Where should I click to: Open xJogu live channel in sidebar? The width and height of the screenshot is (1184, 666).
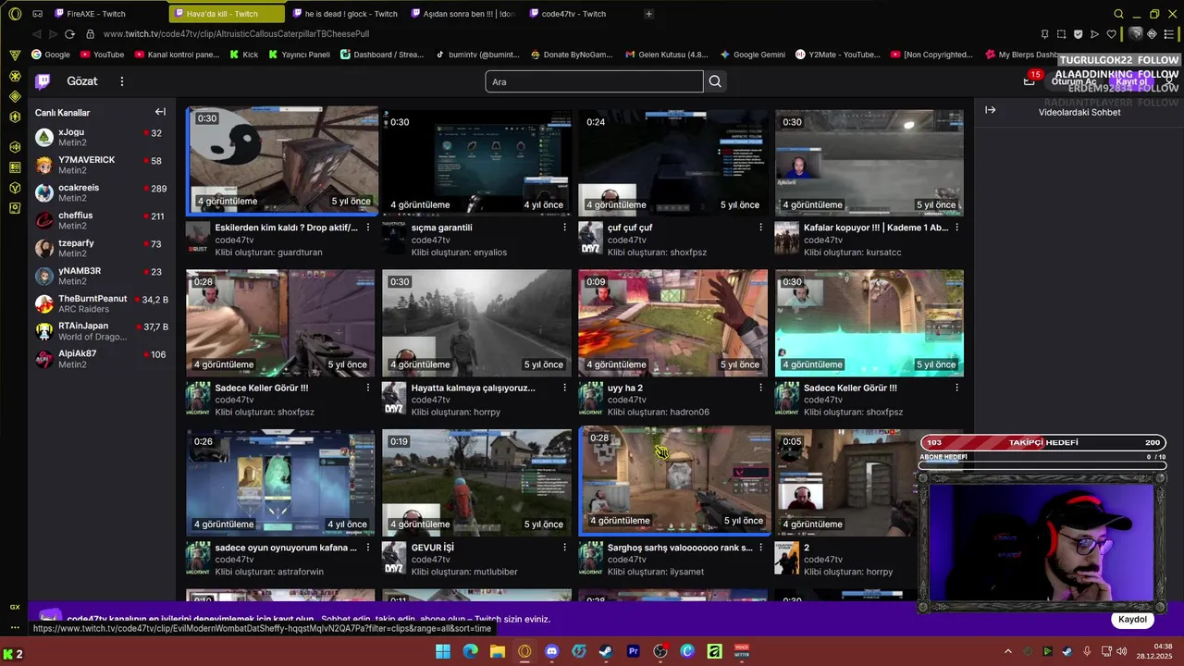pos(102,137)
